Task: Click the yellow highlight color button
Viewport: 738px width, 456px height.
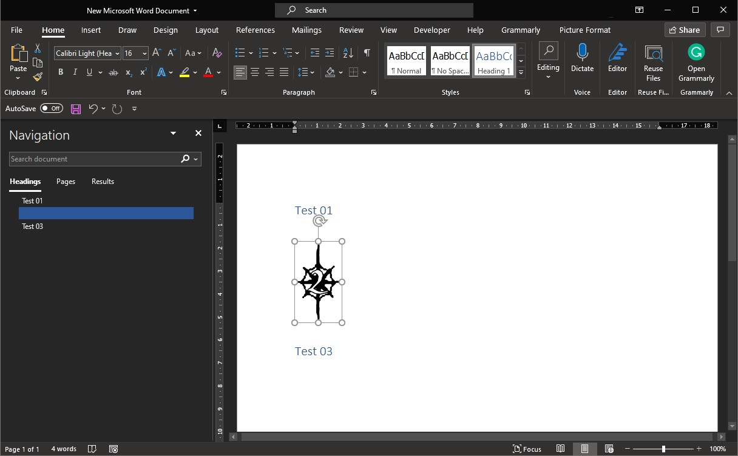Action: 184,72
